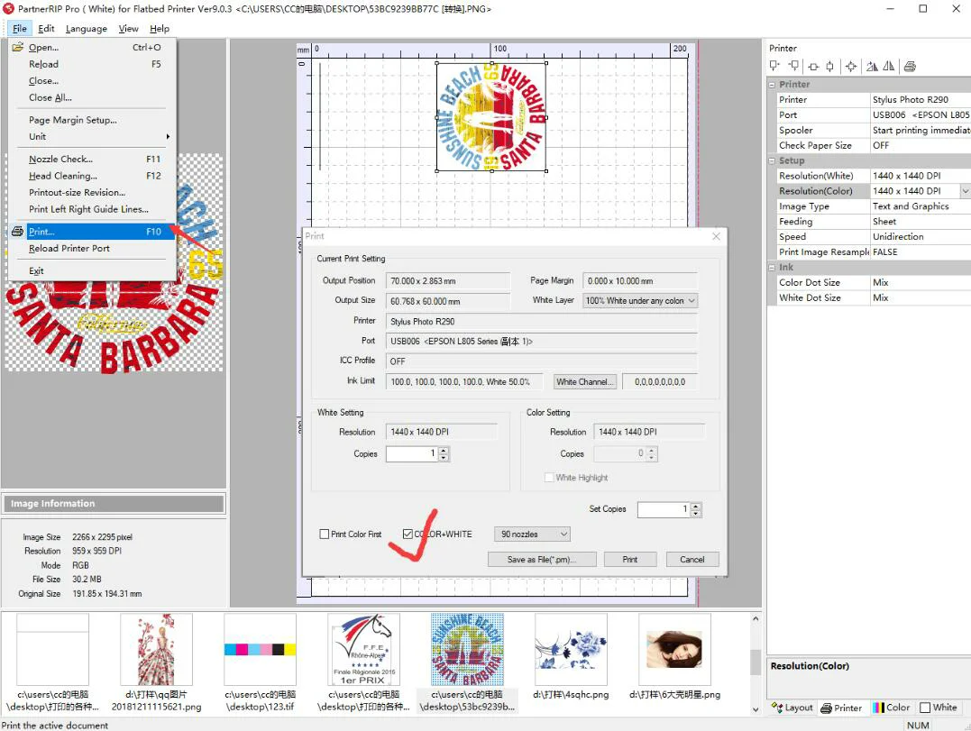Uncheck the COLOR+WHITE checkbox
Image resolution: width=971 pixels, height=731 pixels.
pos(408,535)
